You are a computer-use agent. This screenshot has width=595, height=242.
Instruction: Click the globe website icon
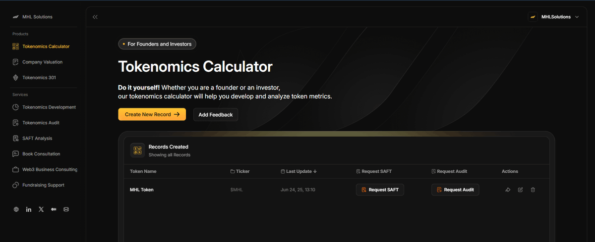[16, 209]
